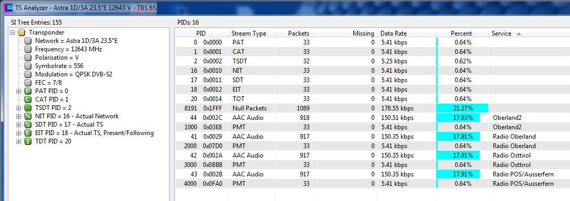Click the 17.91% bar for Radio Osttirol
This screenshot has height=201, width=570.
click(x=458, y=155)
